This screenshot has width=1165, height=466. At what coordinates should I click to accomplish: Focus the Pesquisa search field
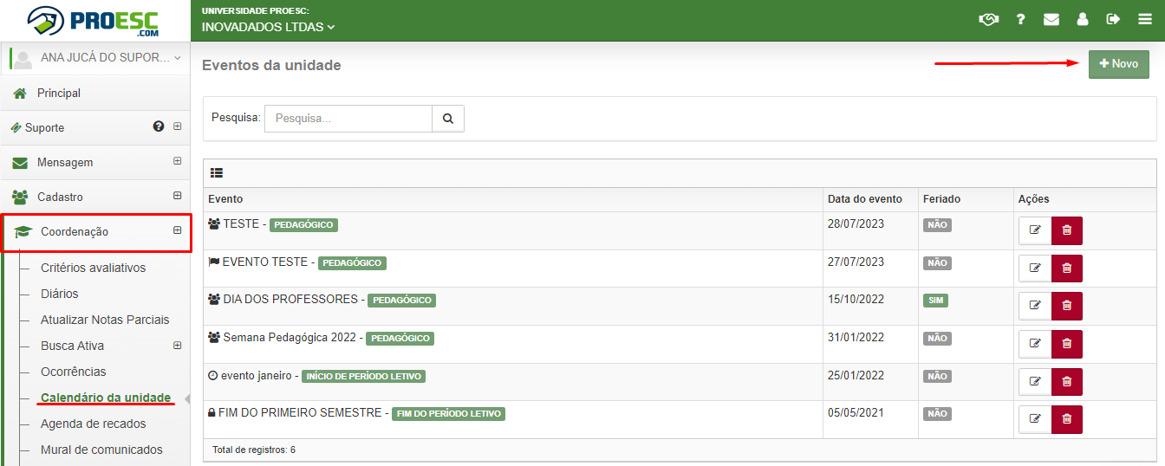pyautogui.click(x=348, y=119)
